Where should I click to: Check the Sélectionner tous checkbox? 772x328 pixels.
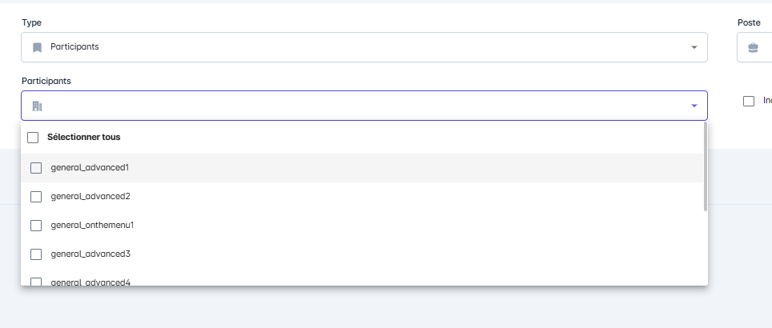[33, 138]
